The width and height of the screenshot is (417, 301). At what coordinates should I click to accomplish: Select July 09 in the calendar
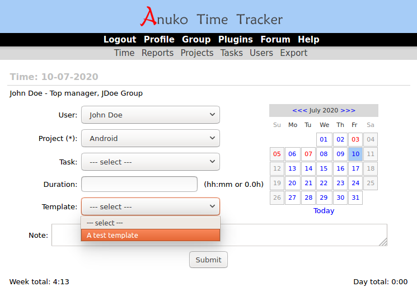click(340, 154)
